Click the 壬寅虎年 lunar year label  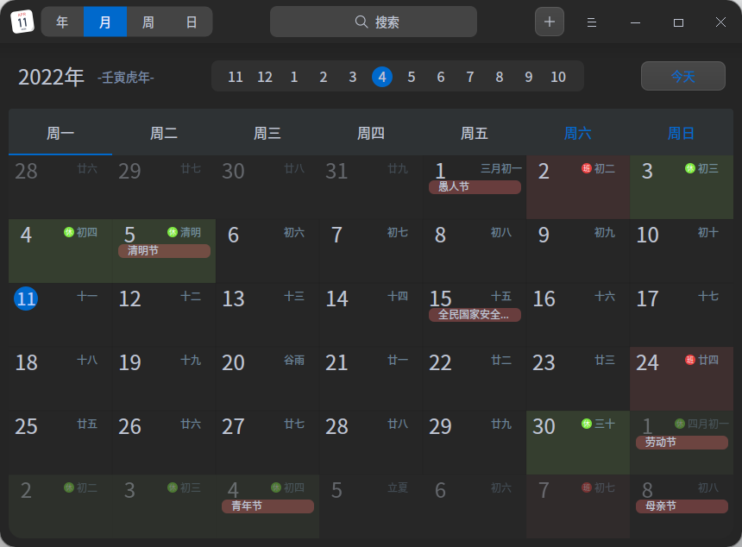pyautogui.click(x=126, y=77)
